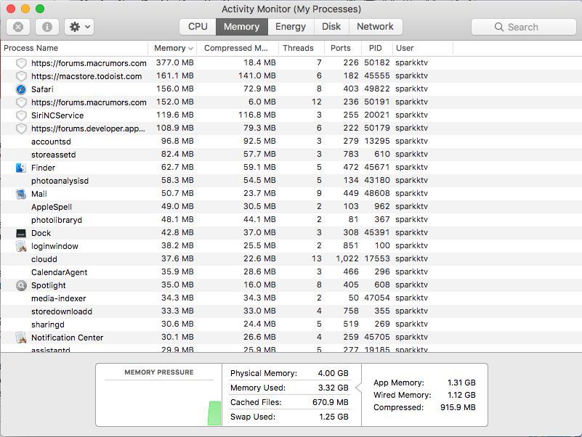Click shield icon of 152.0 MB macrumors process
582x437 pixels.
[x=21, y=102]
